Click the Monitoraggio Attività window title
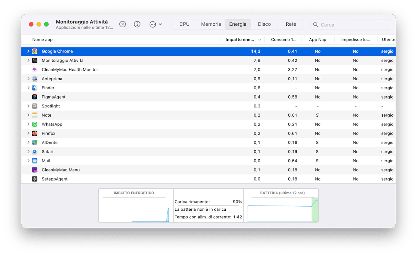The height and width of the screenshot is (256, 417). coord(82,22)
